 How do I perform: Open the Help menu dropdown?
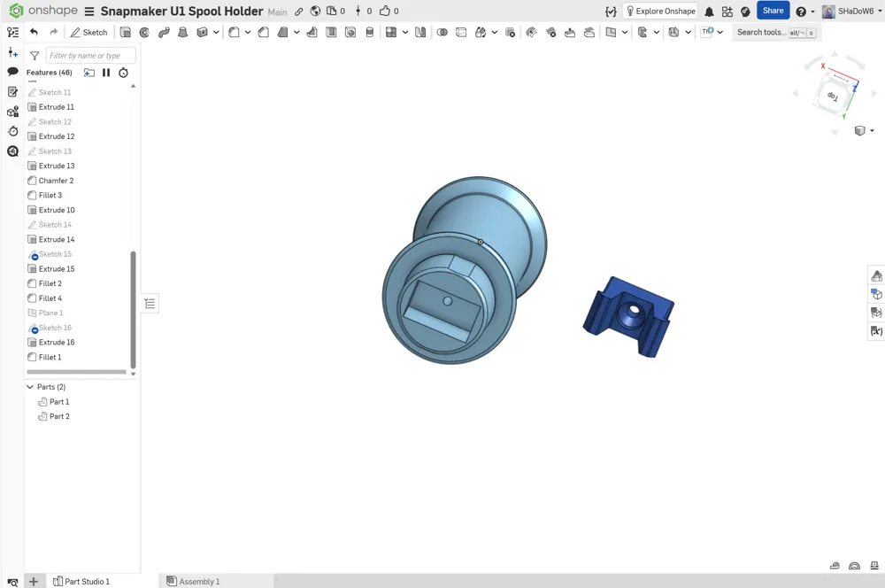point(804,12)
